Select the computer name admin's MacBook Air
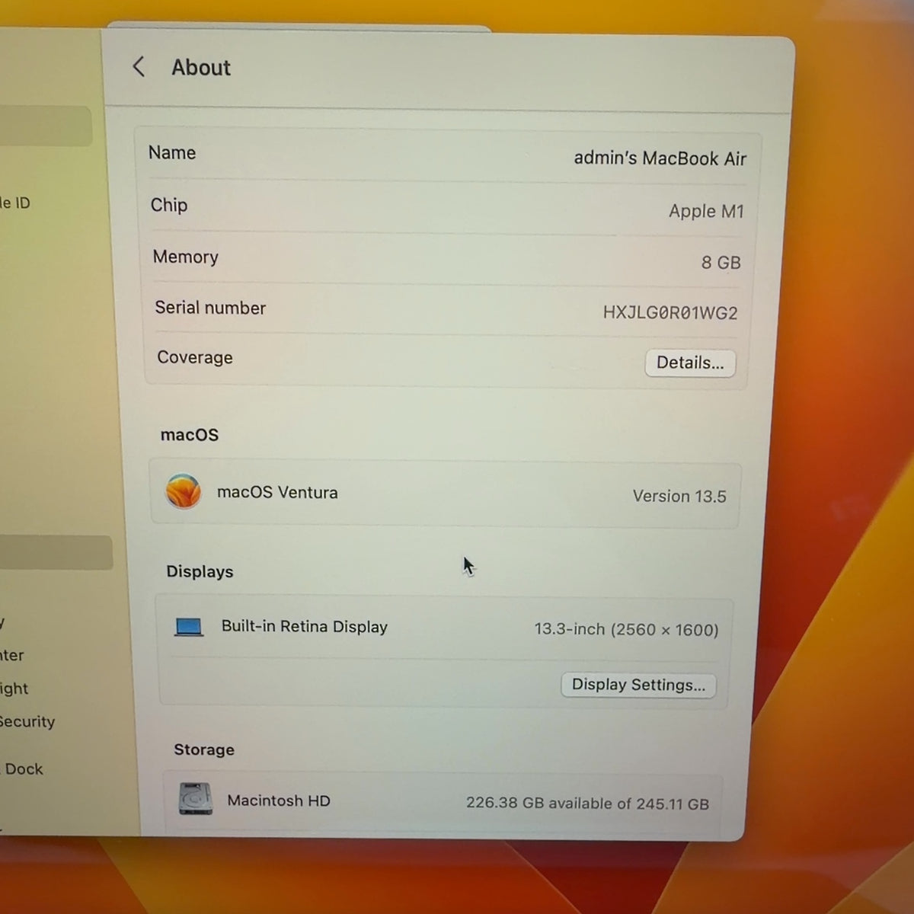Screen dimensions: 914x914 [660, 158]
